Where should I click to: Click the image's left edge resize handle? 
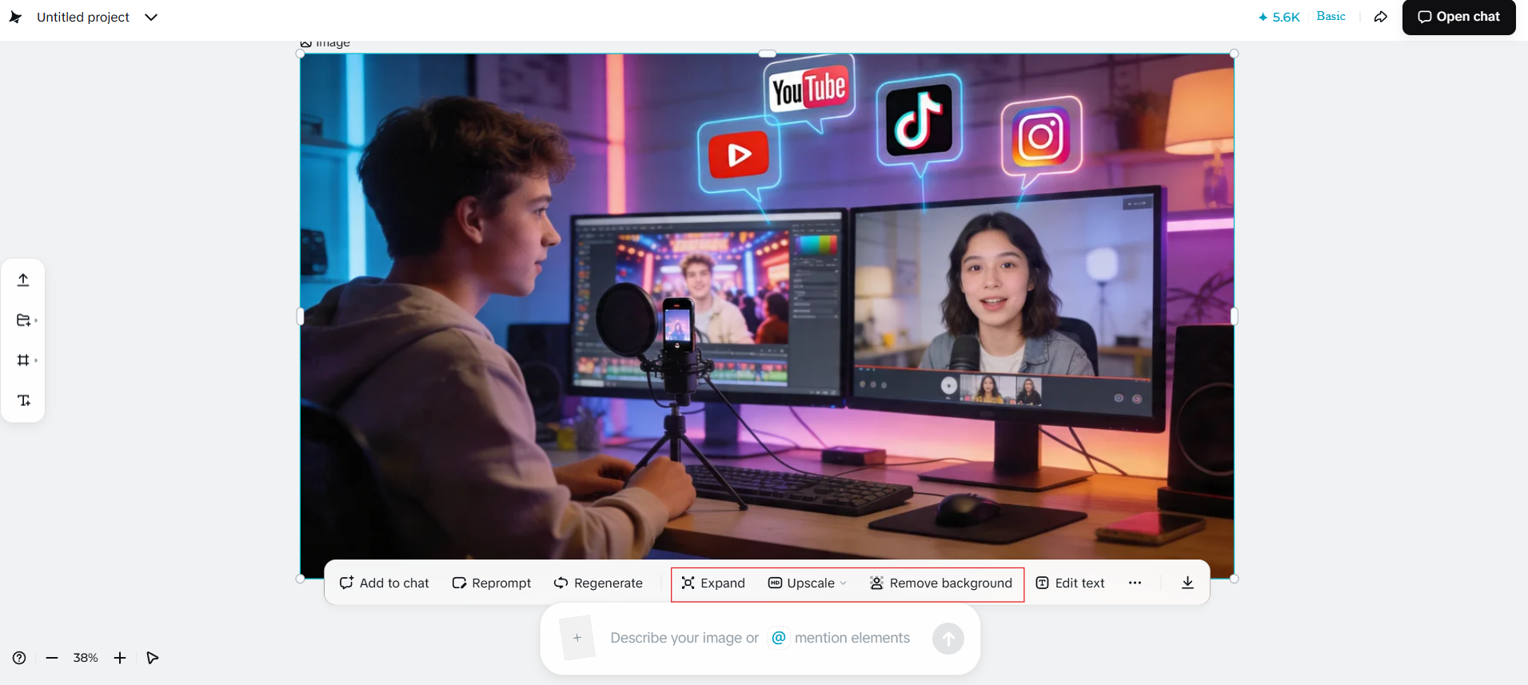pos(301,317)
